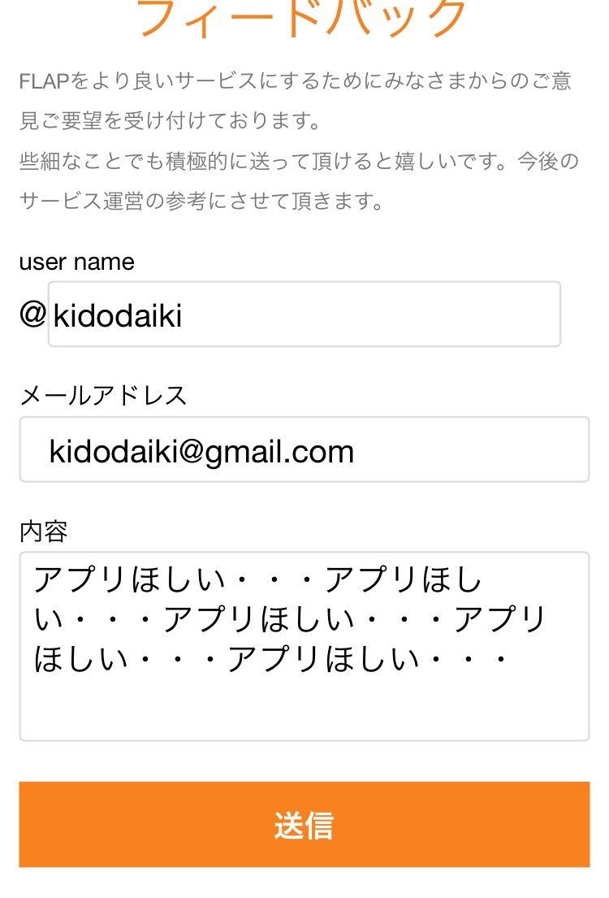Place cursor on "kidodaiki" in user name field
Viewport: 609px width, 898px height.
[118, 315]
